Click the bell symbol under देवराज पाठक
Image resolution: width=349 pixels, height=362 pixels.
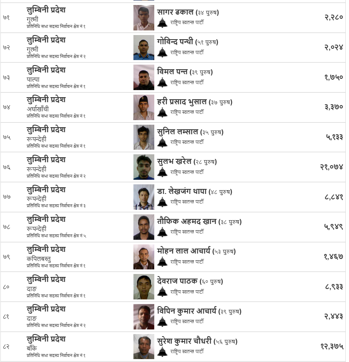162,292
